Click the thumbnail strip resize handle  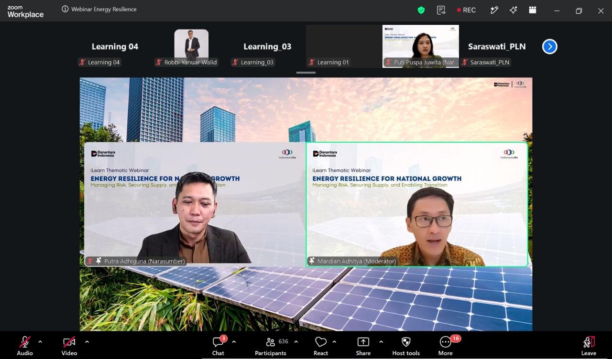click(306, 73)
